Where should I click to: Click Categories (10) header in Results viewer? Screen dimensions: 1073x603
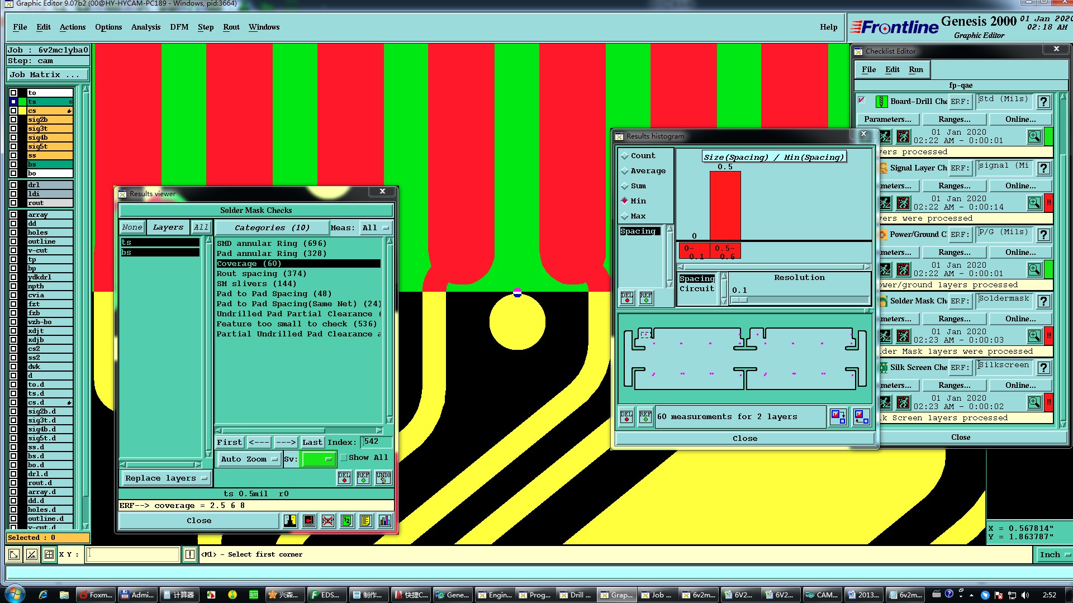[272, 227]
